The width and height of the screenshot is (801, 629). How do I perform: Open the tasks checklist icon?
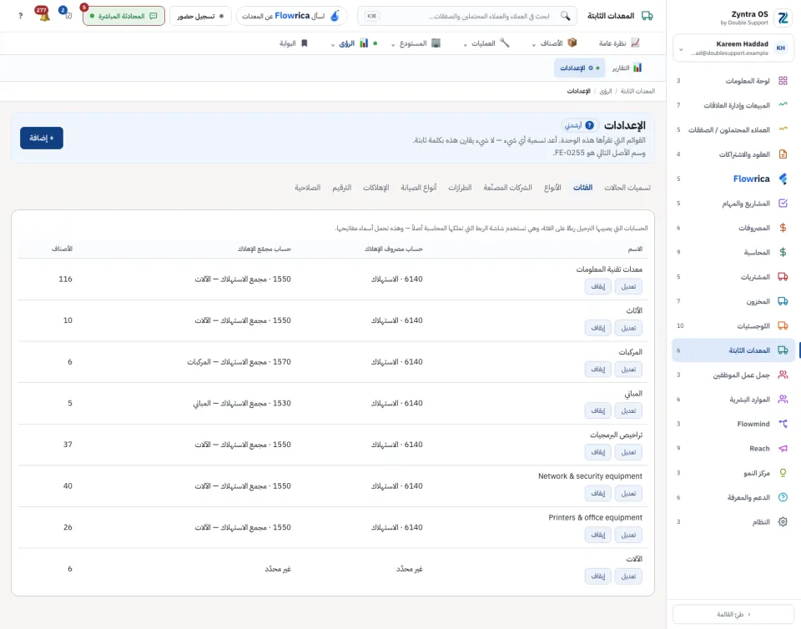pos(68,15)
